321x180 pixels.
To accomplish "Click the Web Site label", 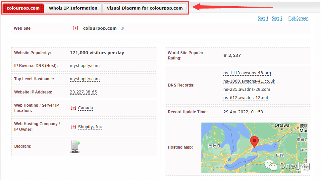I will tap(22, 28).
